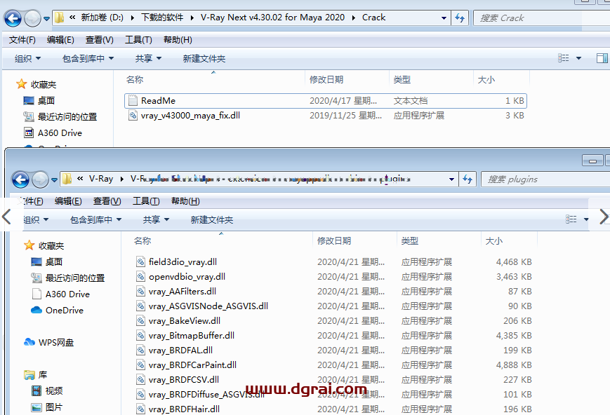
Task: Click the back arrow in the Crack window
Action: click(13, 18)
